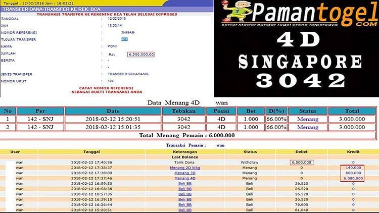
Task: Click the Debet value 79.600
Action: click(301, 205)
